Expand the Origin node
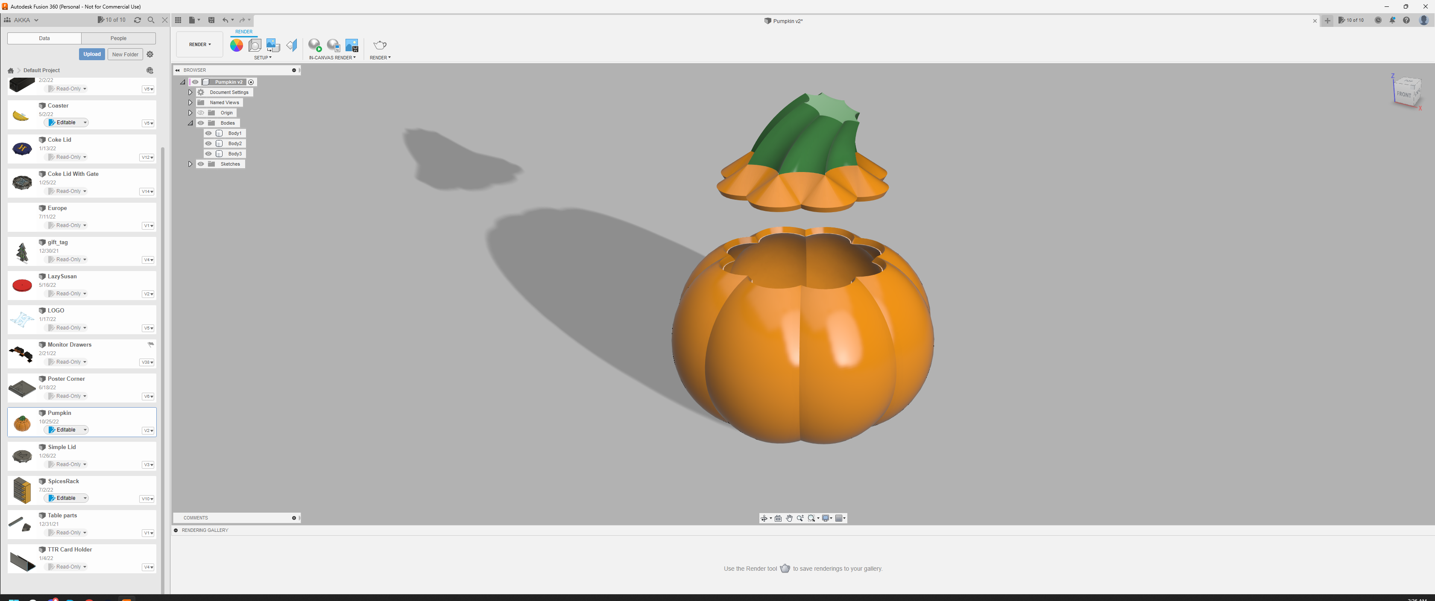This screenshot has width=1435, height=601. pyautogui.click(x=190, y=113)
